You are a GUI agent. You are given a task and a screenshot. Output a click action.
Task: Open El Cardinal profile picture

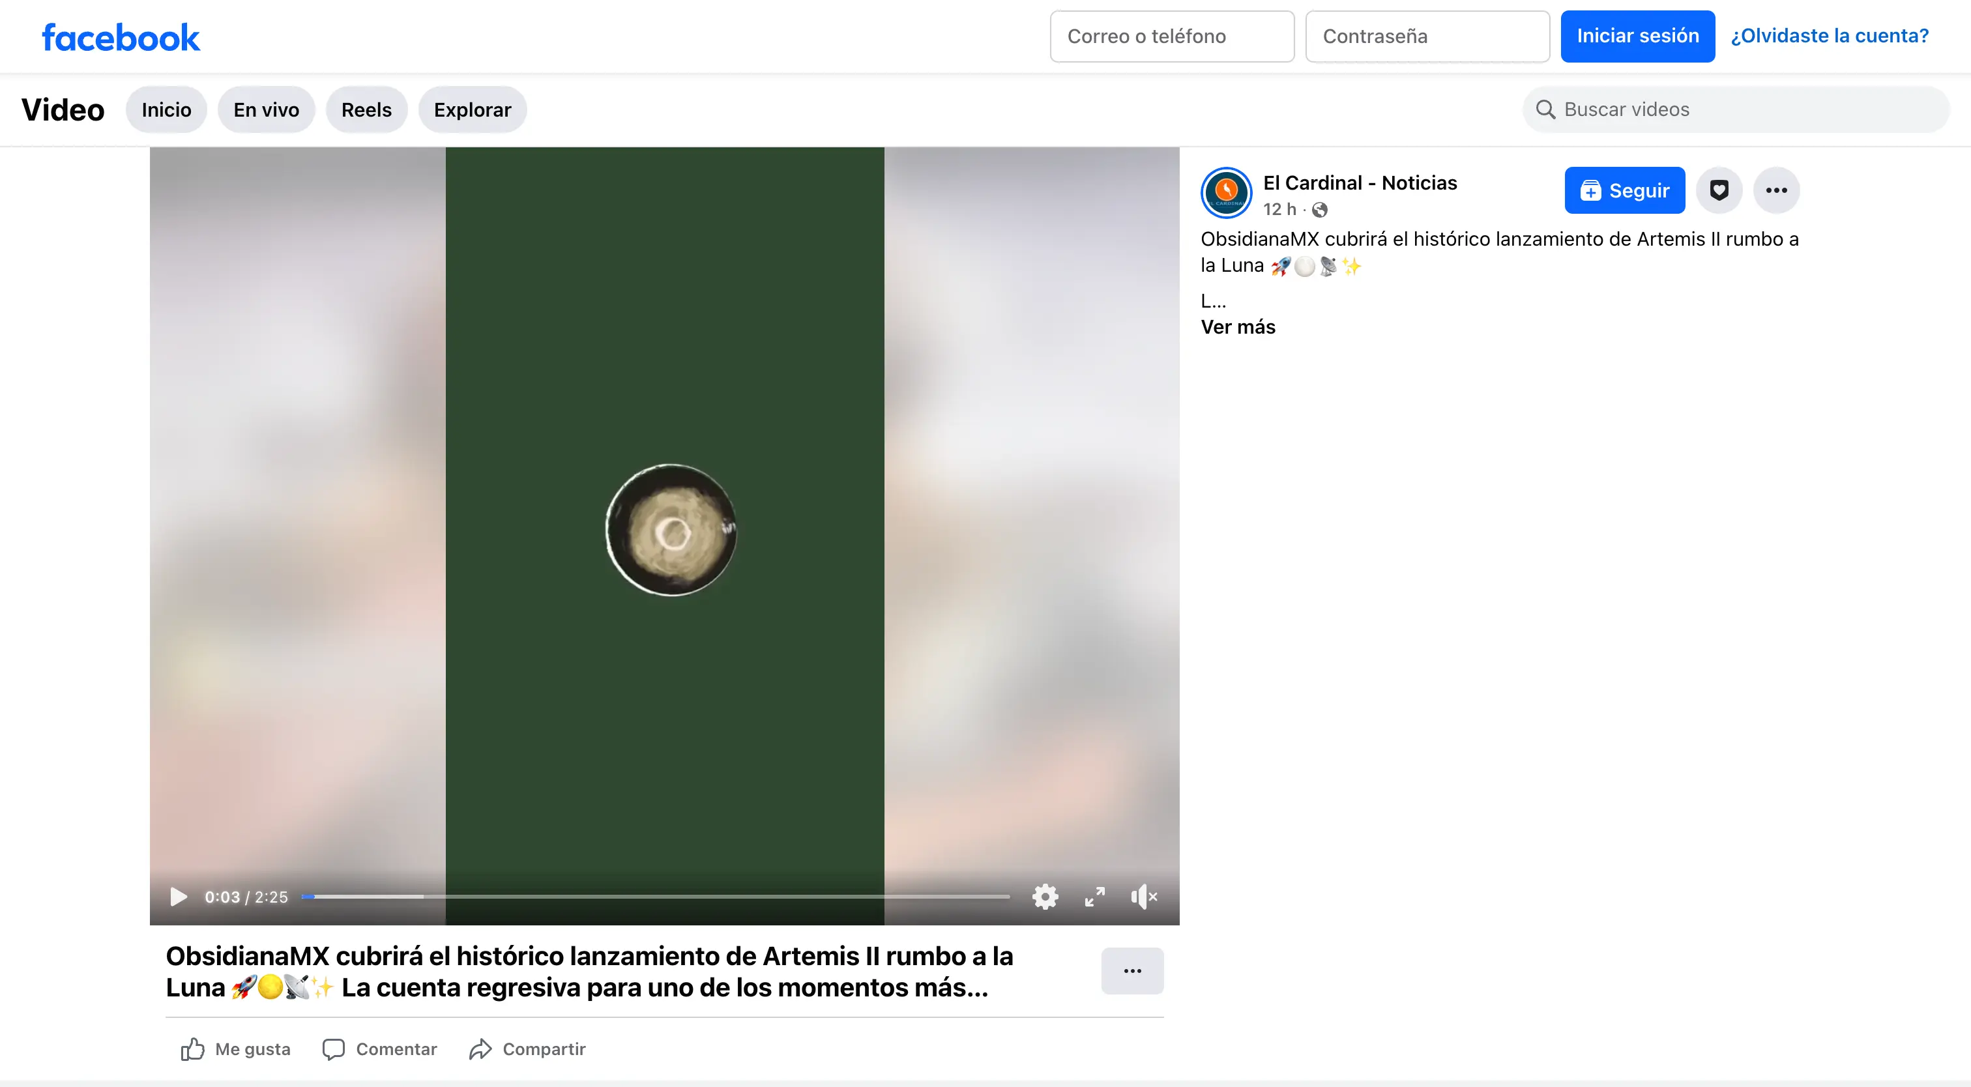(1226, 193)
